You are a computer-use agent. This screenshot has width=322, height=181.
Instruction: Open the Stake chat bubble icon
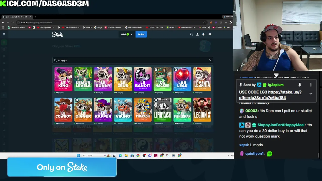(x=210, y=34)
